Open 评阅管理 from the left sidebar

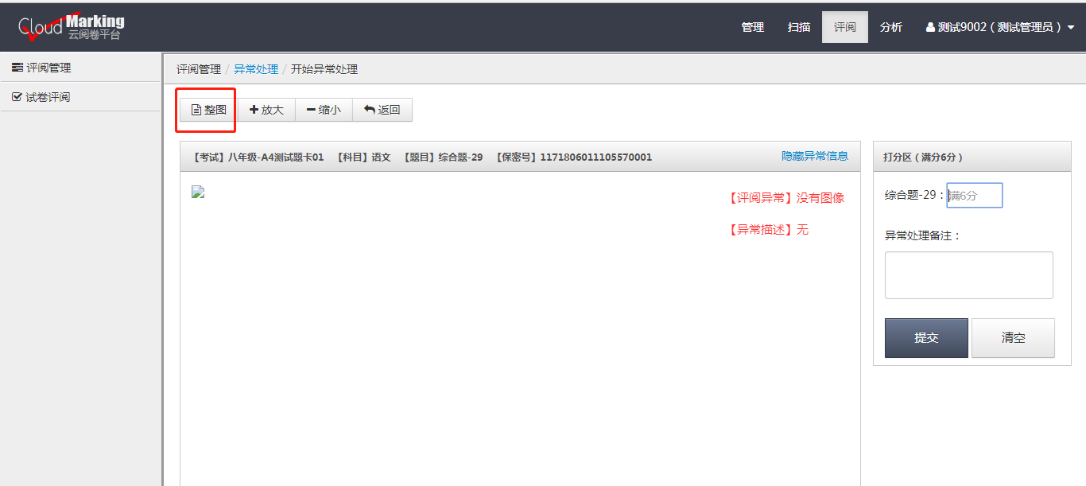pos(48,67)
